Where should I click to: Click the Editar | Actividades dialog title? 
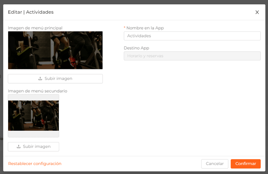pos(31,12)
